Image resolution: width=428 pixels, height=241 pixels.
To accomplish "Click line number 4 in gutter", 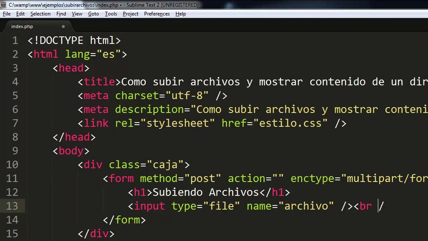I will 15,82.
